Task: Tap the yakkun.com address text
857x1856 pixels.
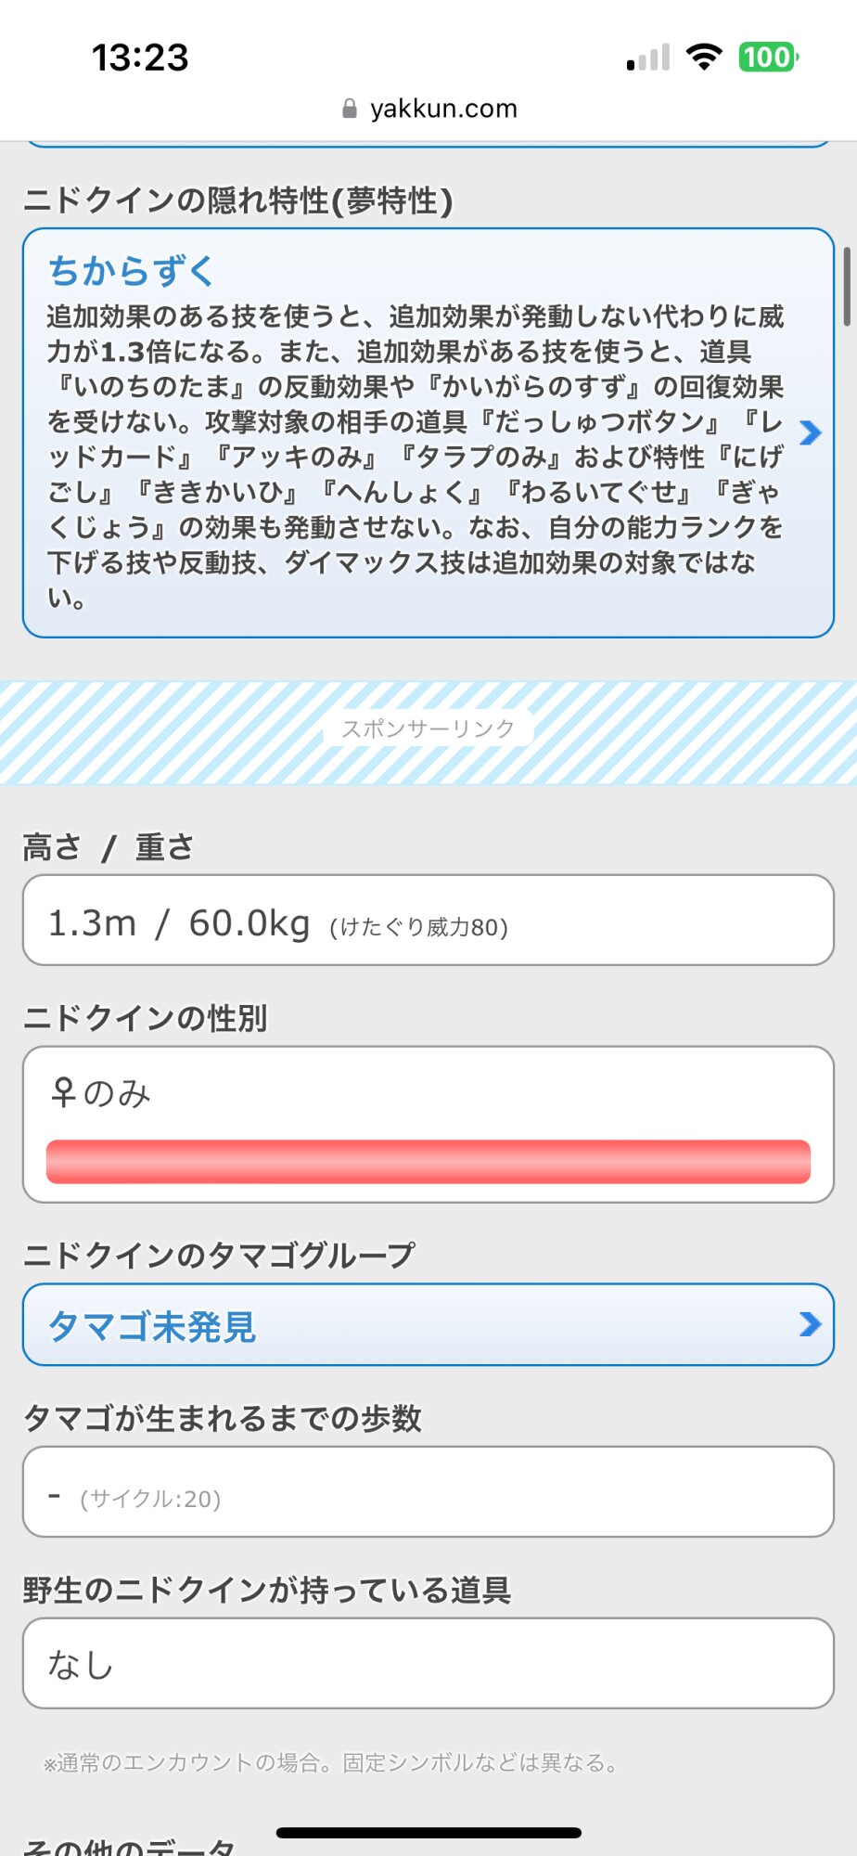Action: [443, 110]
